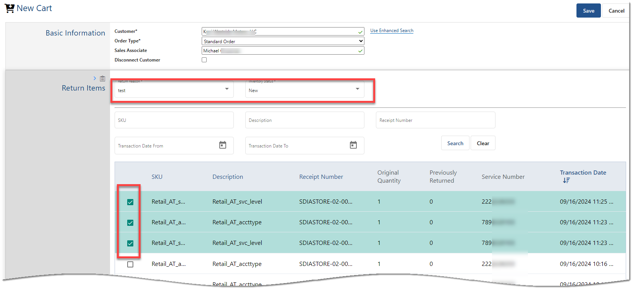Click the Save button
Viewport: 633px width, 290px height.
tap(588, 11)
